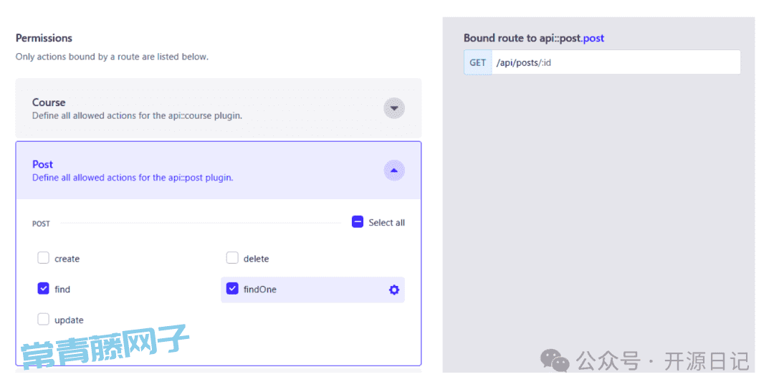
Task: Enable the delete permission checkbox
Action: pyautogui.click(x=232, y=258)
